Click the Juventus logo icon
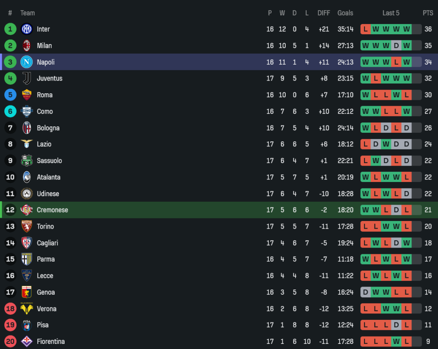The height and width of the screenshot is (349, 438). click(x=27, y=78)
